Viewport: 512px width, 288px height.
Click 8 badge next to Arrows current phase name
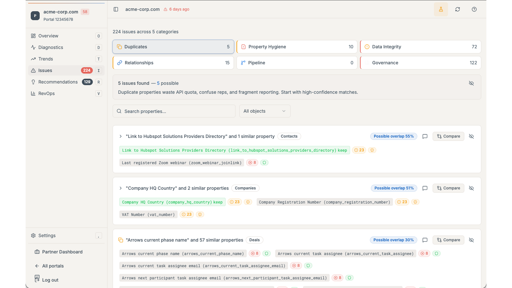point(254,253)
